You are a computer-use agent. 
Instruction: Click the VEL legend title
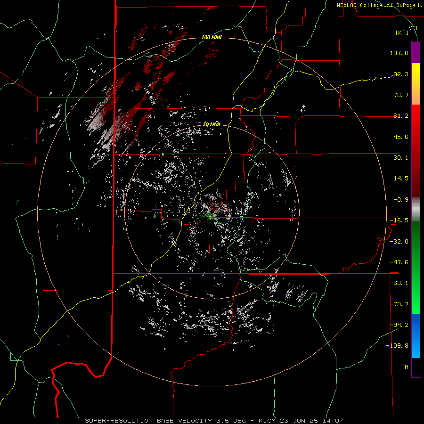414,28
